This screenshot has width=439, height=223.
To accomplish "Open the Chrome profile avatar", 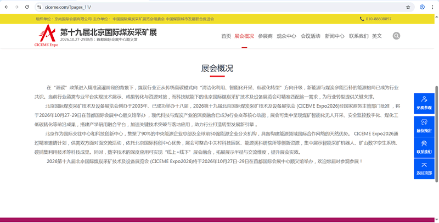I will point(421,7).
